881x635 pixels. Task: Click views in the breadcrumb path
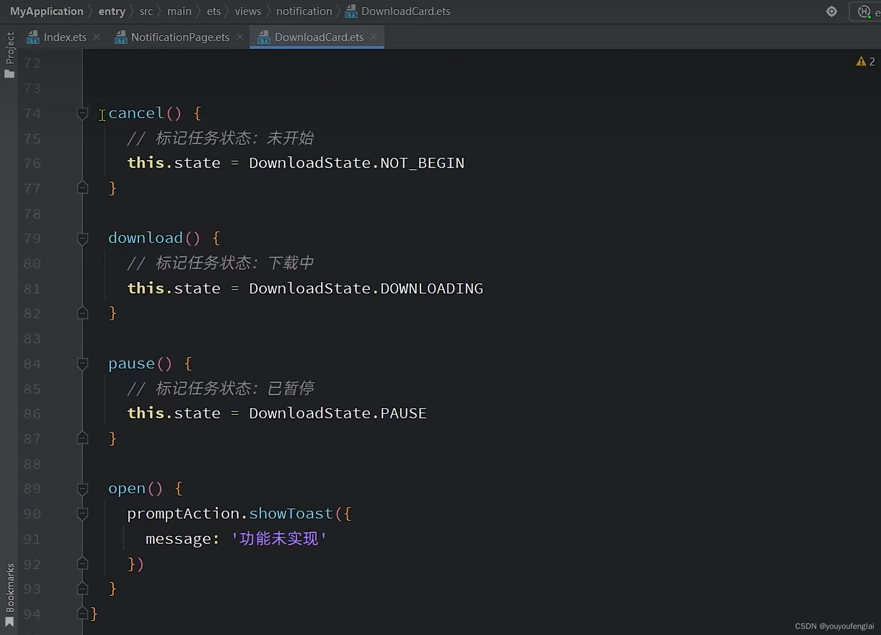248,11
